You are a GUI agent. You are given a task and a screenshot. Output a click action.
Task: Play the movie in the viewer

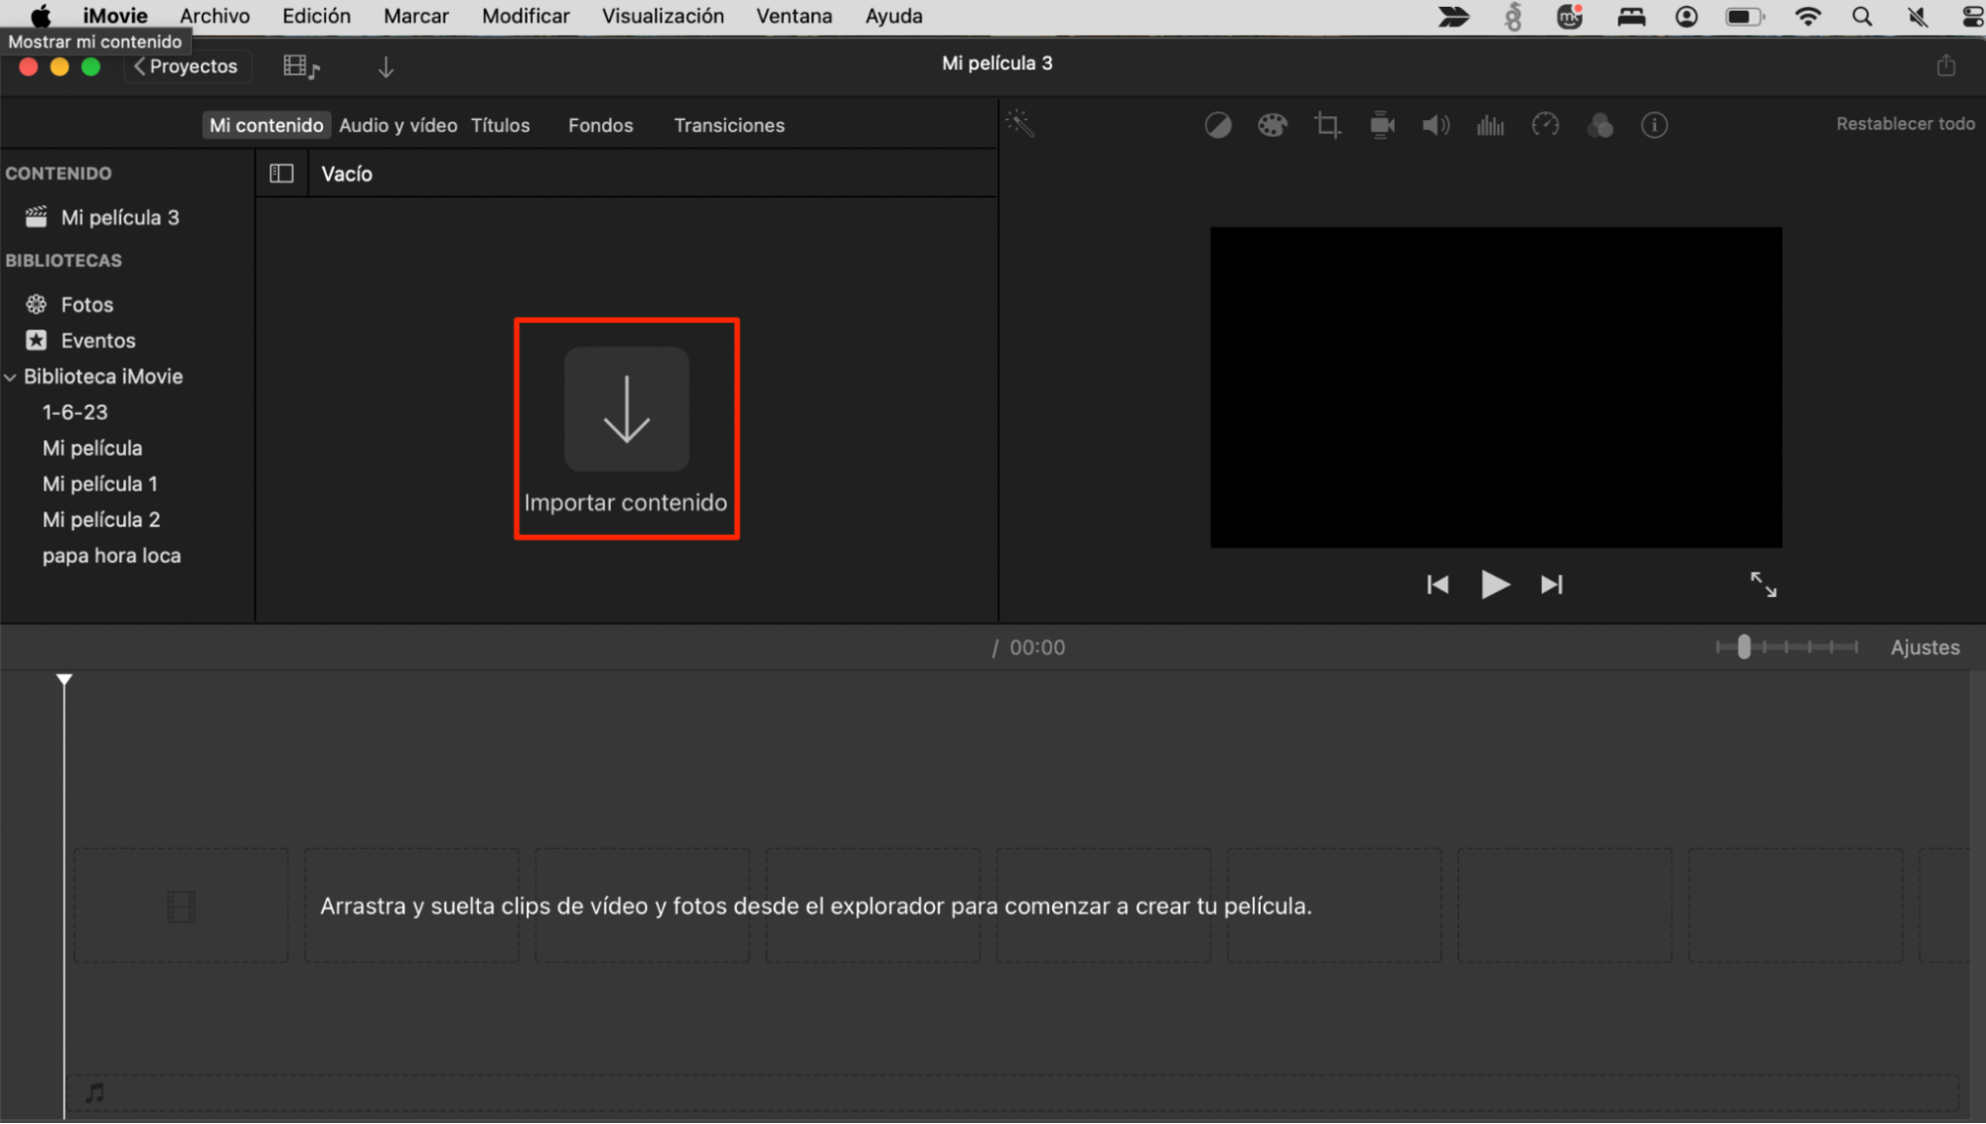pyautogui.click(x=1494, y=585)
